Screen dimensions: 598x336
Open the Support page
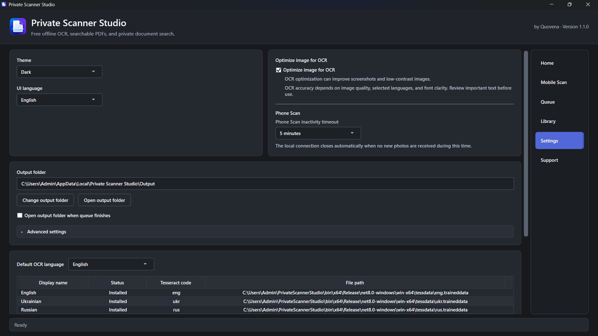point(559,160)
